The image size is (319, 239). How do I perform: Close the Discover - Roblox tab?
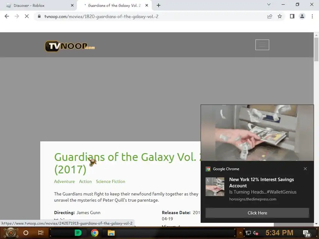pyautogui.click(x=72, y=6)
